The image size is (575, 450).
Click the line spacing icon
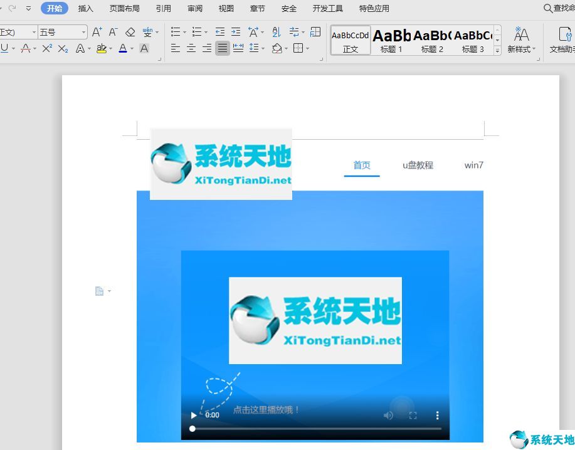(254, 48)
